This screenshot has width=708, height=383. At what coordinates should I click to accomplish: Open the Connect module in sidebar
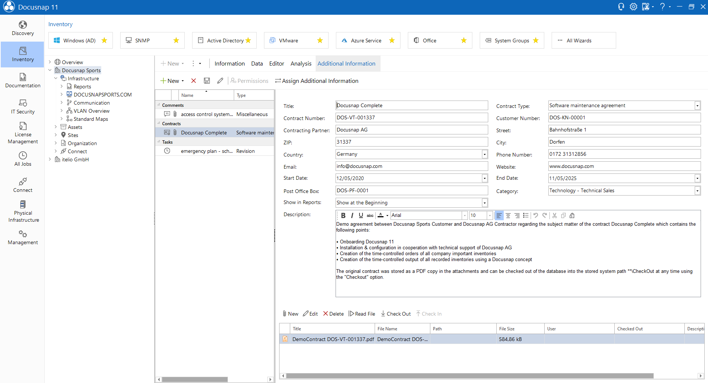[x=22, y=185]
